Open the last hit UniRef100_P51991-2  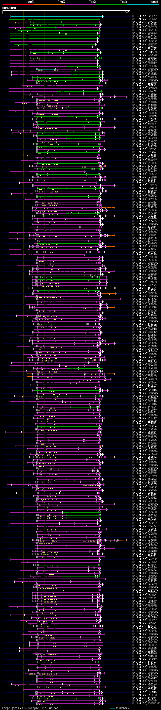point(146,704)
